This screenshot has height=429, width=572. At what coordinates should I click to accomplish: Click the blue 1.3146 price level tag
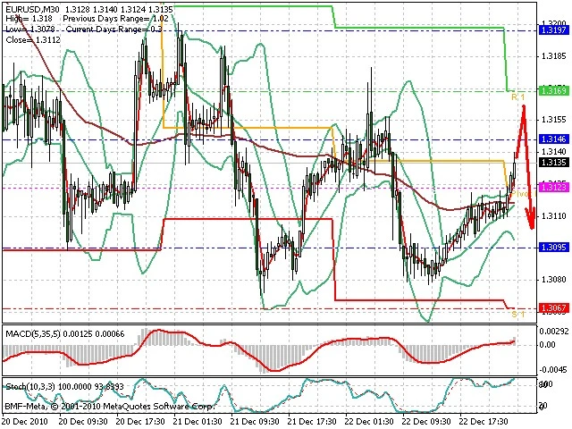click(x=553, y=139)
